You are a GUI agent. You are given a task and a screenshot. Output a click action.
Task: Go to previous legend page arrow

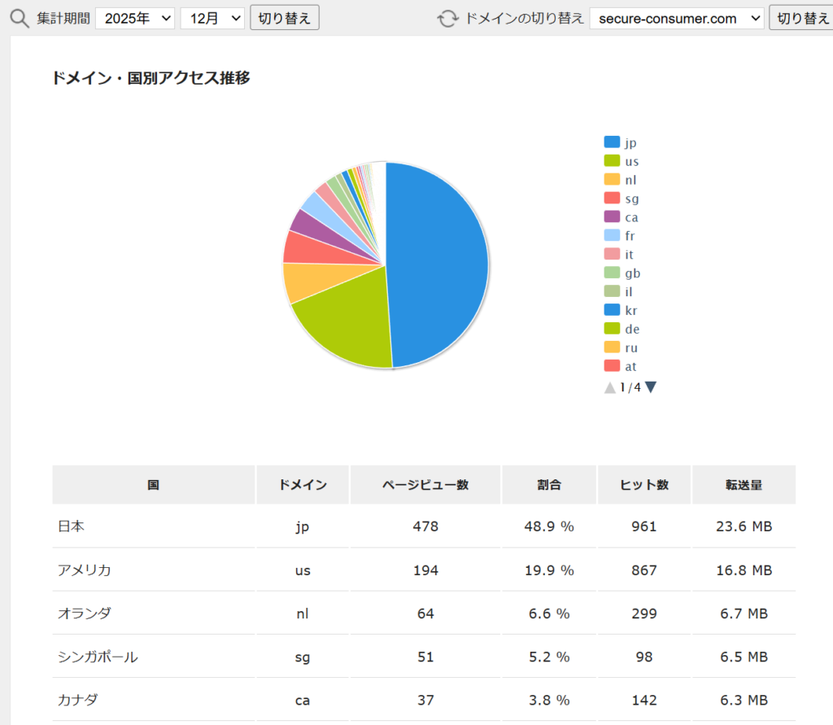[610, 387]
